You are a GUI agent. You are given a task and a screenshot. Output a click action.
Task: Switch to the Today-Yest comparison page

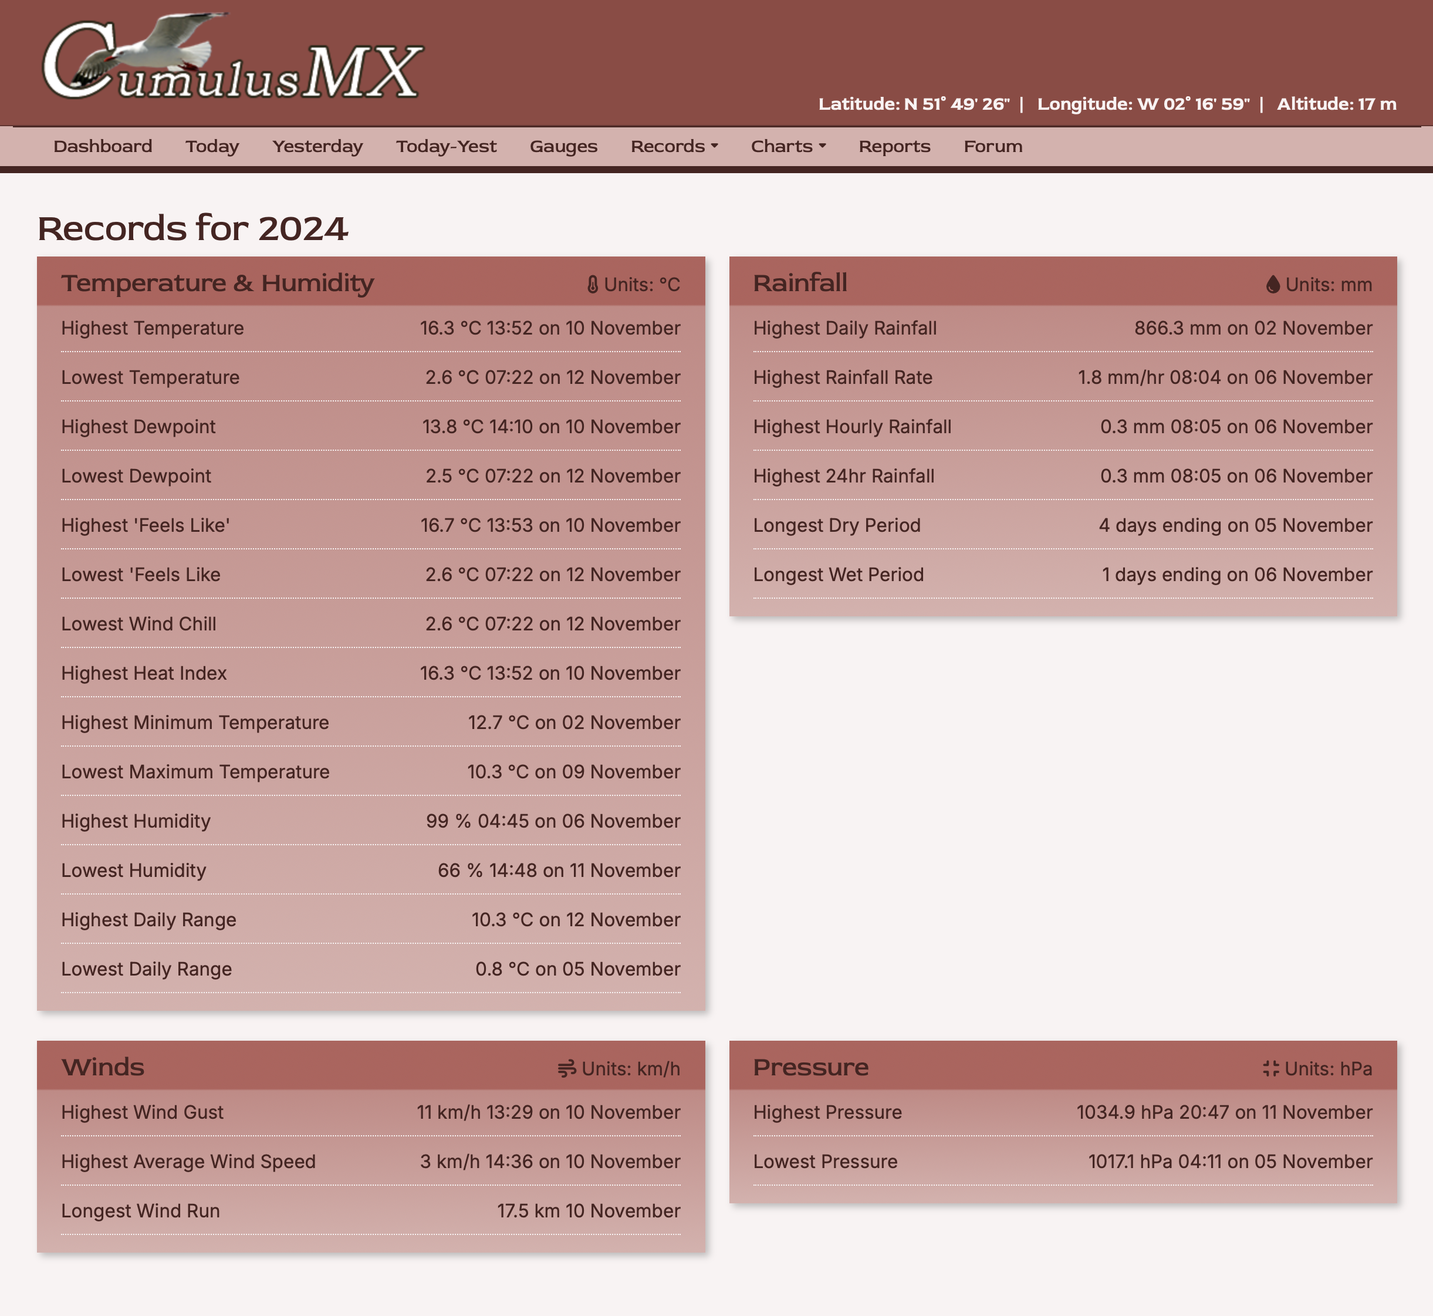point(445,147)
